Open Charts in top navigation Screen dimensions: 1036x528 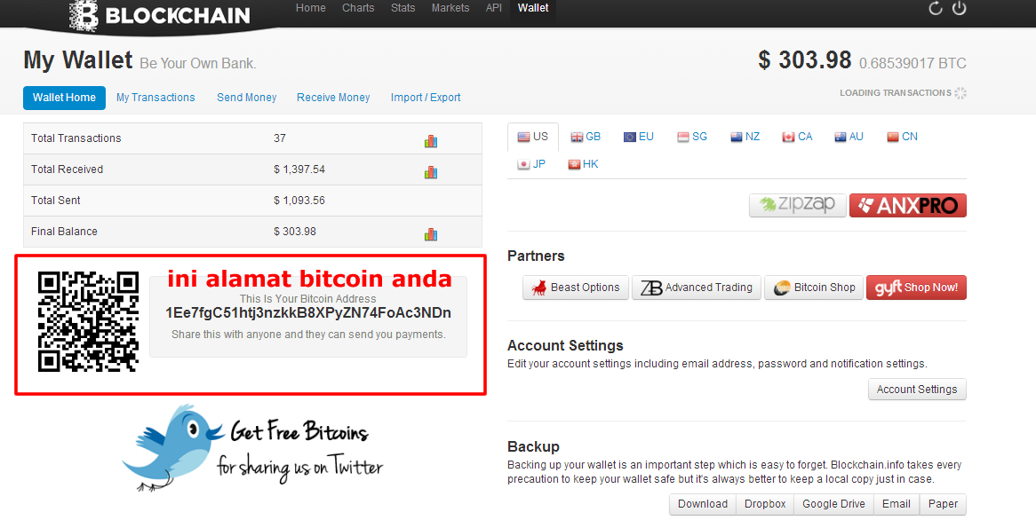[358, 8]
